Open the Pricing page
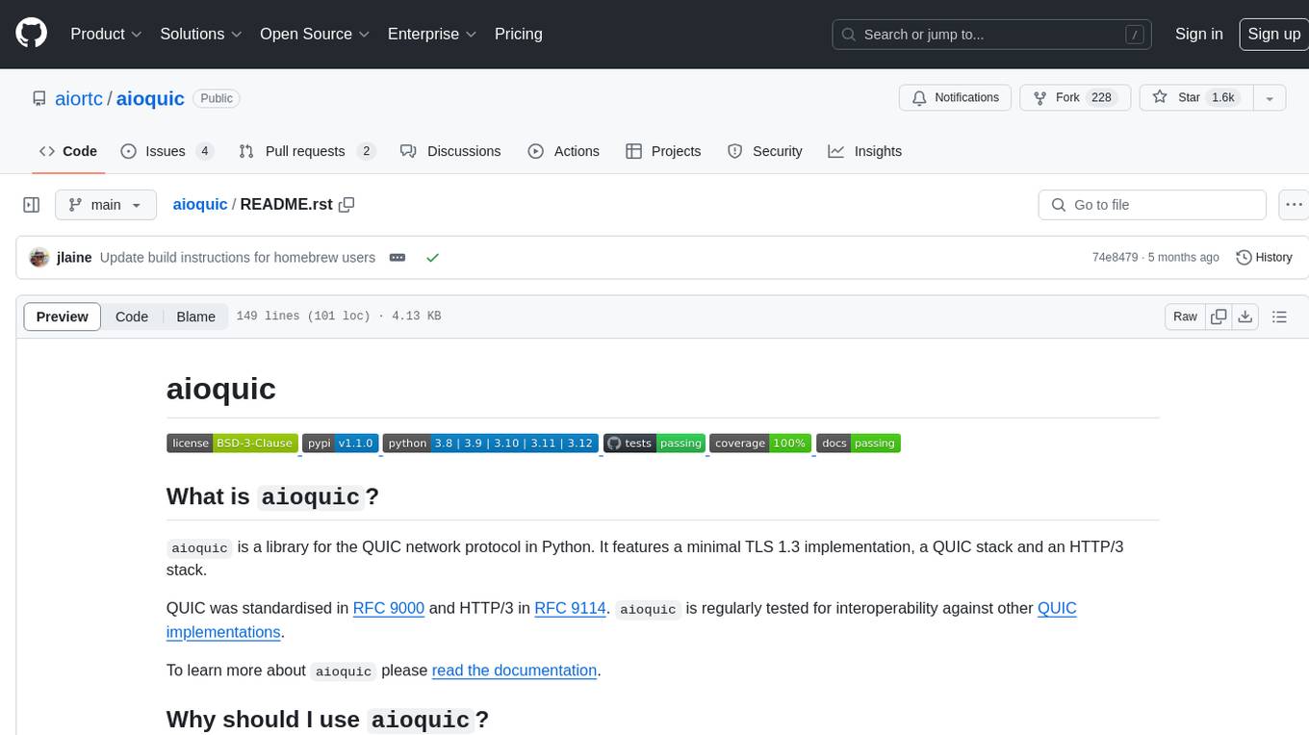The image size is (1309, 735). (x=519, y=34)
